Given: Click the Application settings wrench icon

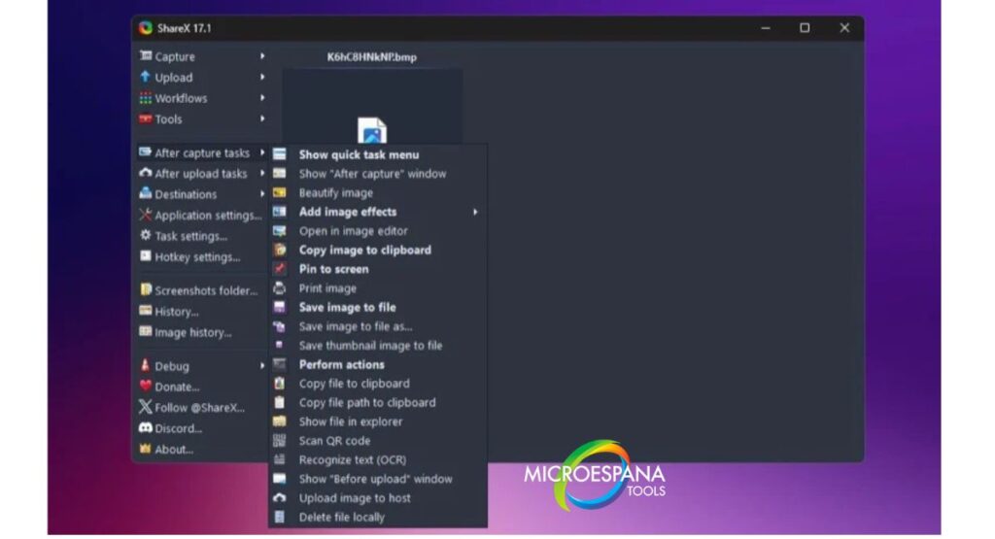Looking at the screenshot, I should [146, 215].
